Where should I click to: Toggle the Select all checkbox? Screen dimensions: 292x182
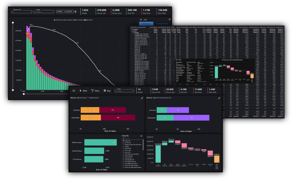point(123,141)
